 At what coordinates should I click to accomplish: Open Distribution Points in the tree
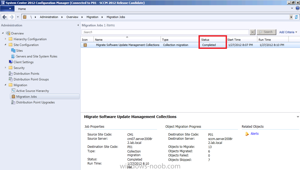26,74
